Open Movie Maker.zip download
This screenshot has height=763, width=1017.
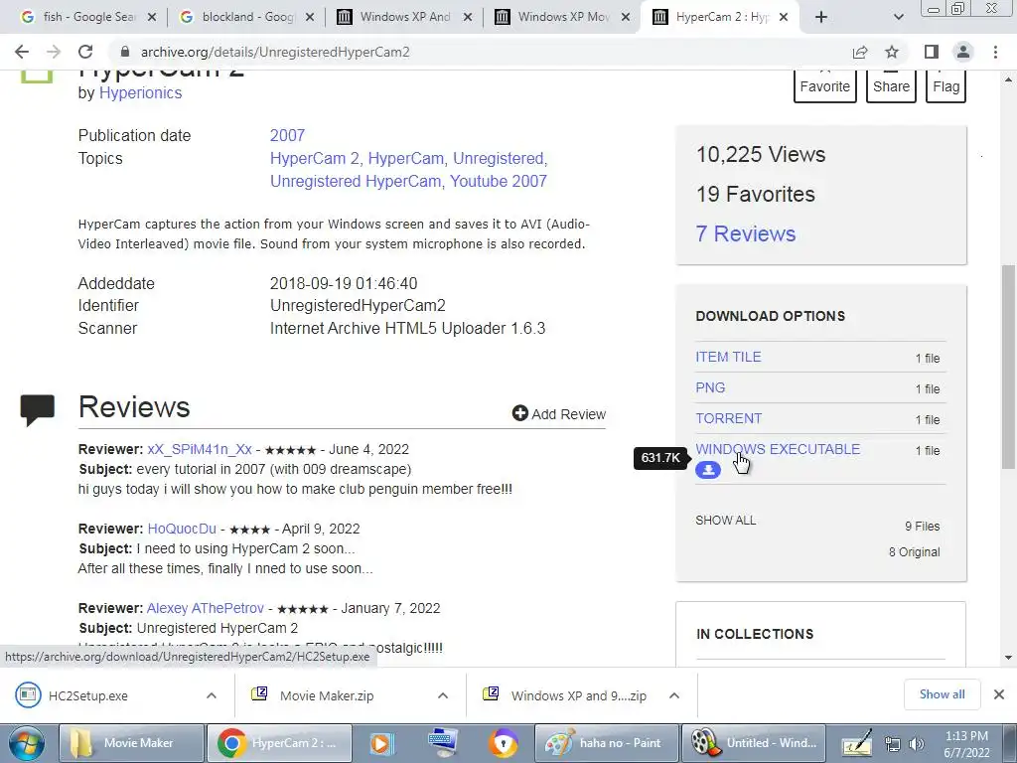(326, 695)
